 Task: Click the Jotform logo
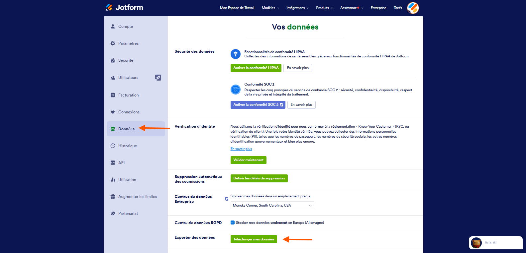click(124, 7)
